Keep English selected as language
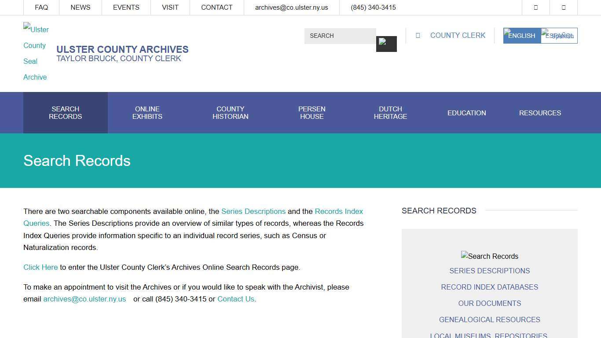 point(521,35)
